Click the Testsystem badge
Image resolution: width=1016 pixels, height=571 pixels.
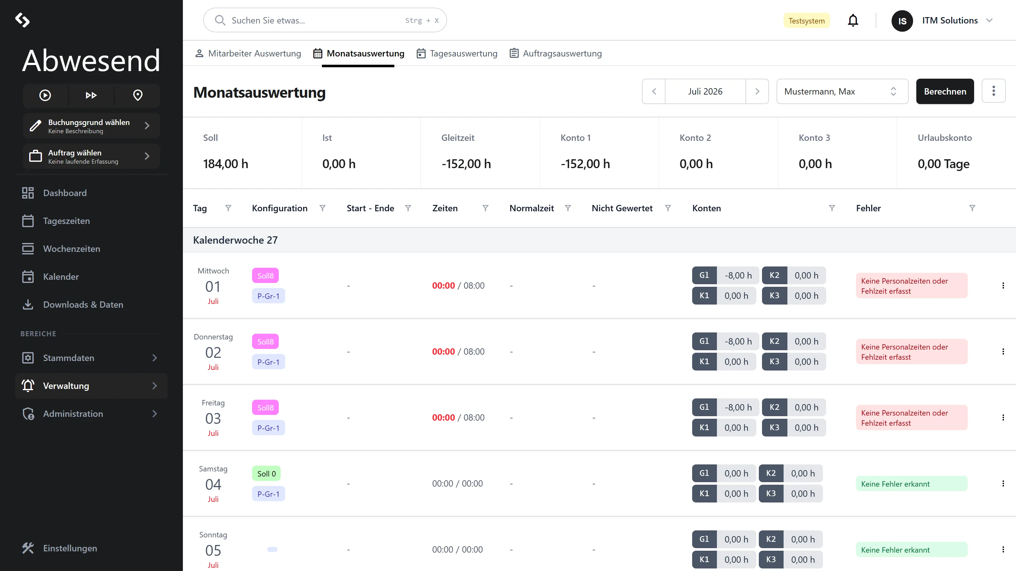(x=806, y=21)
